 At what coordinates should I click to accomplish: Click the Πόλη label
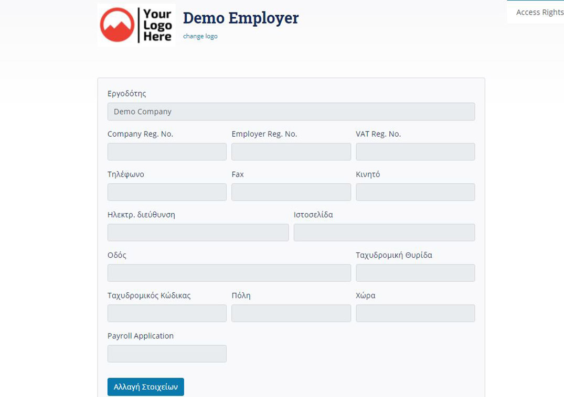(241, 295)
